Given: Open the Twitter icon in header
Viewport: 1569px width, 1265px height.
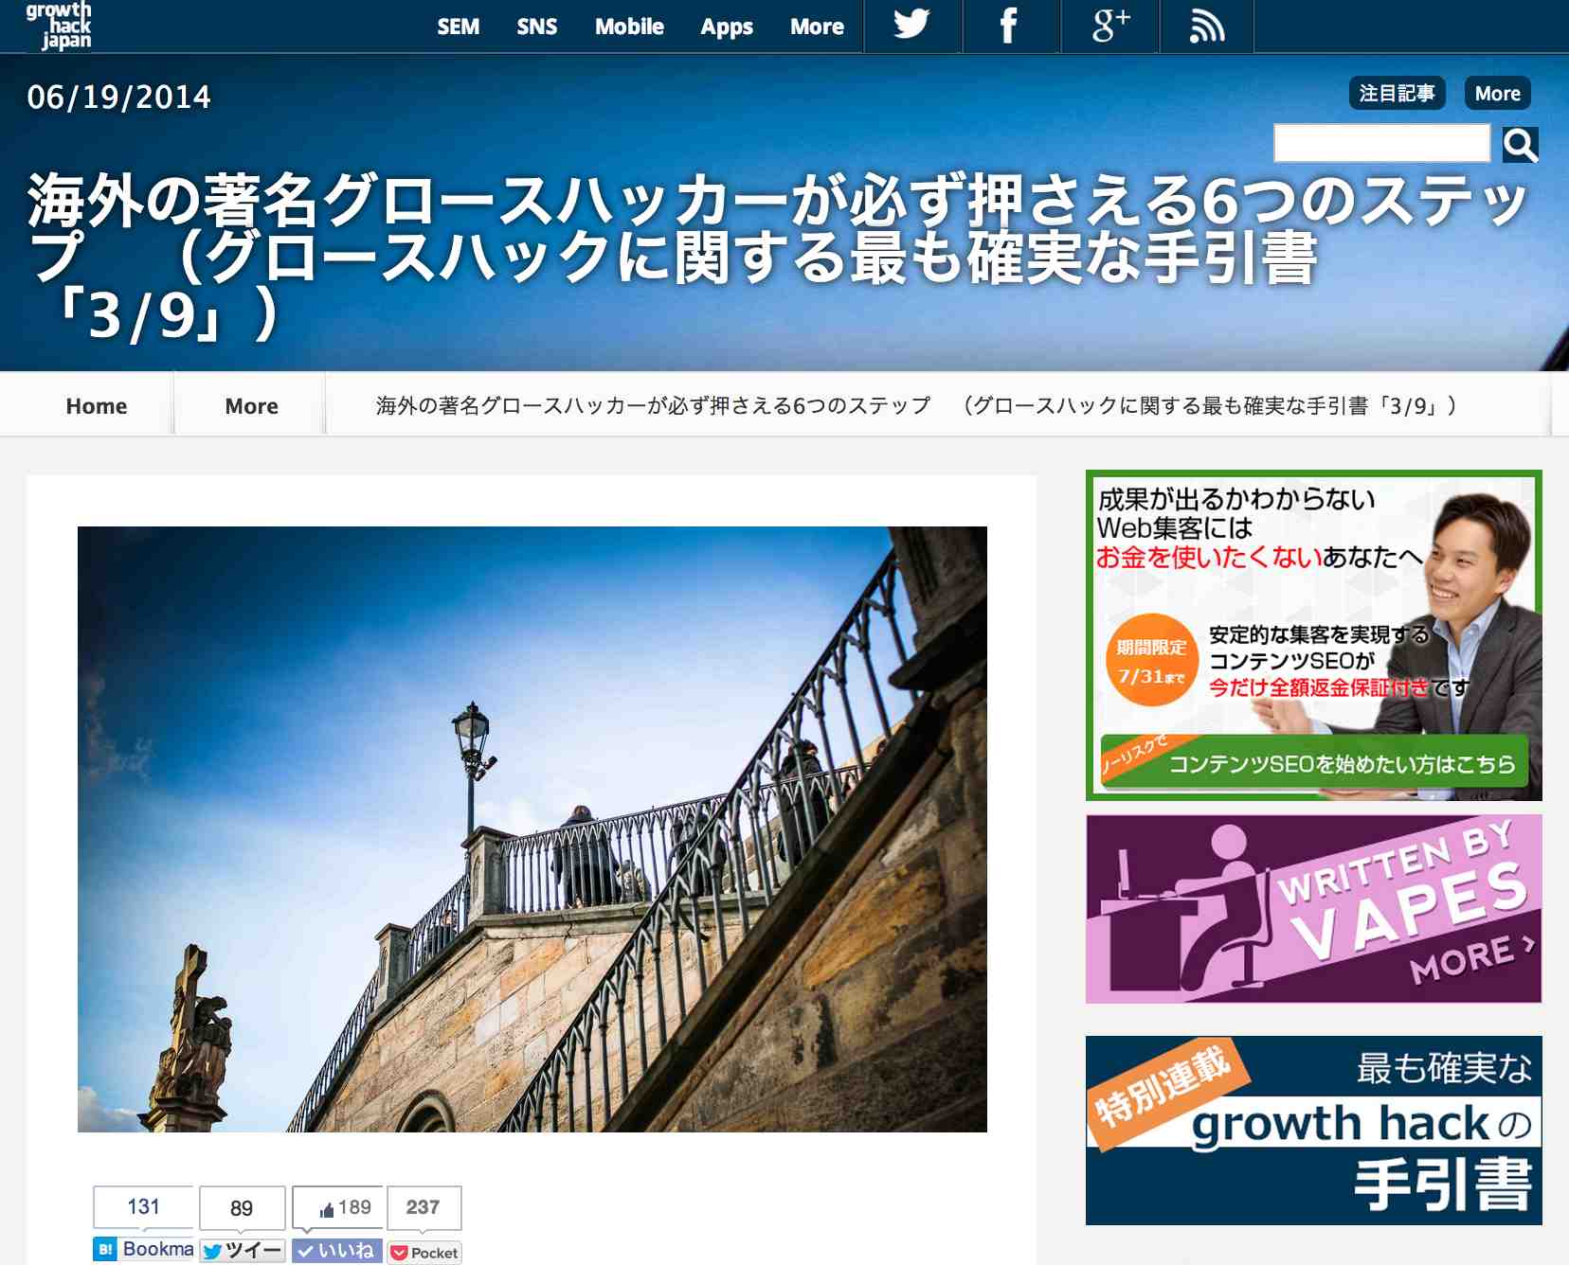Looking at the screenshot, I should pos(911,26).
